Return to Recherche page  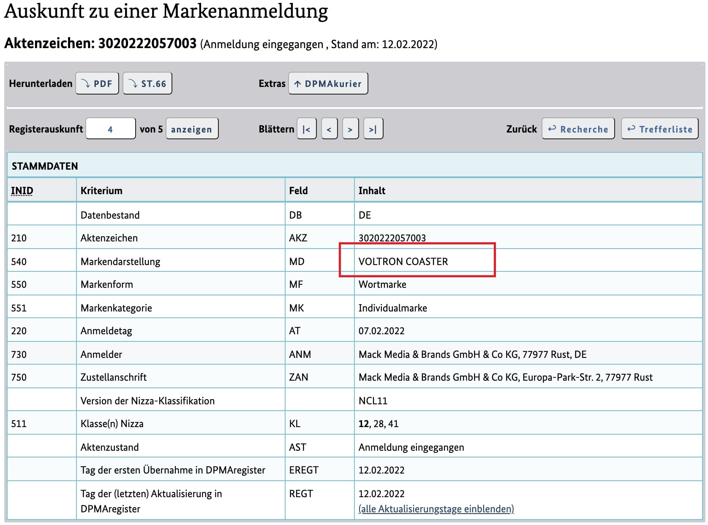click(578, 129)
